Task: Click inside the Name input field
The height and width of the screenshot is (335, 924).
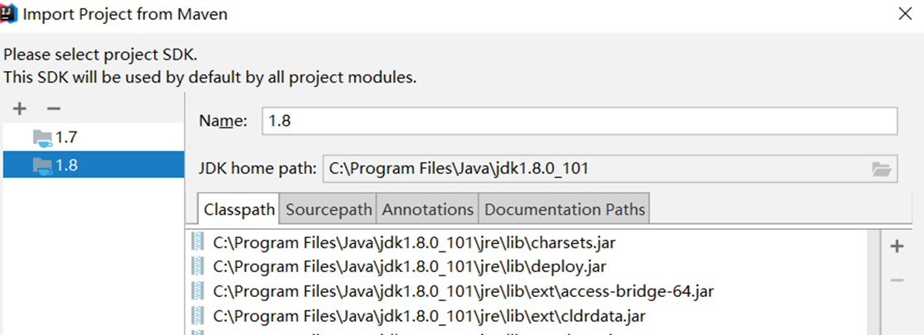Action: click(580, 120)
